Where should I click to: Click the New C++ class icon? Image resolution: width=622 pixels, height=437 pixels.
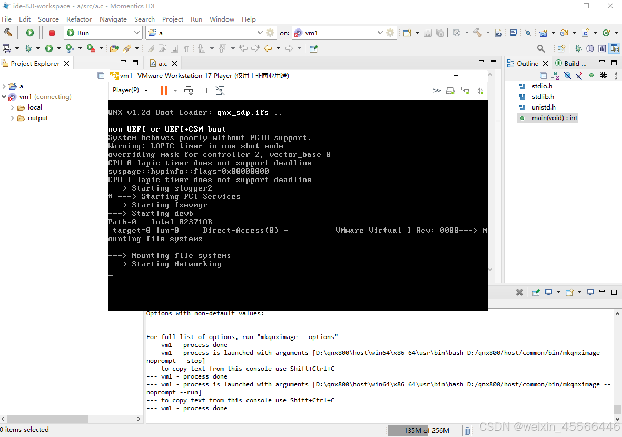(x=606, y=33)
